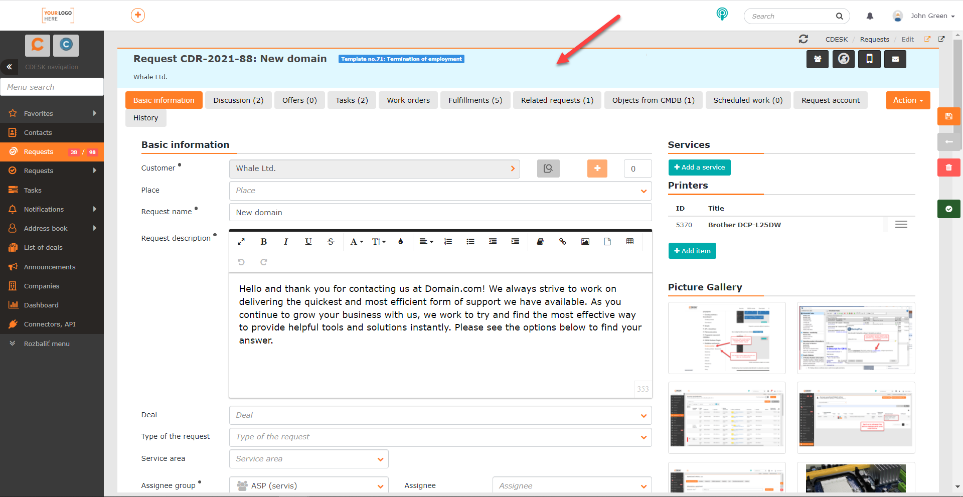Click the orange C application icon
Viewport: 963px width, 497px height.
(38, 45)
